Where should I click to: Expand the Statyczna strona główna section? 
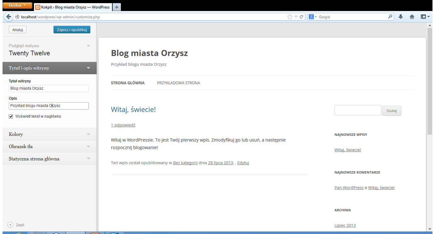(x=49, y=159)
